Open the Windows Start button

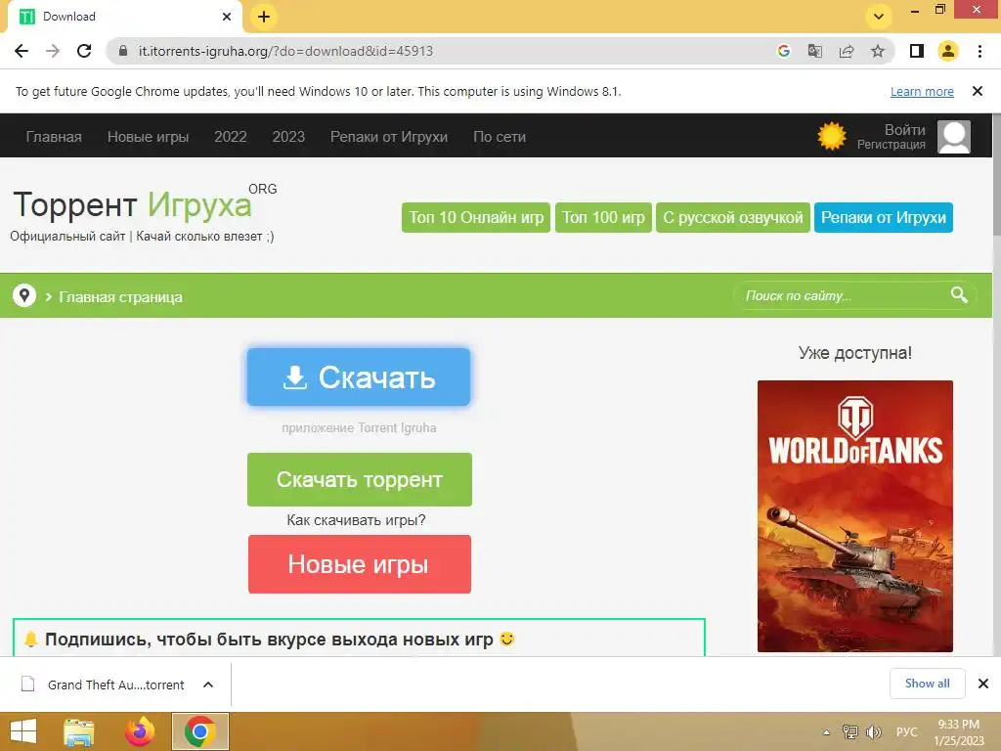pos(23,731)
